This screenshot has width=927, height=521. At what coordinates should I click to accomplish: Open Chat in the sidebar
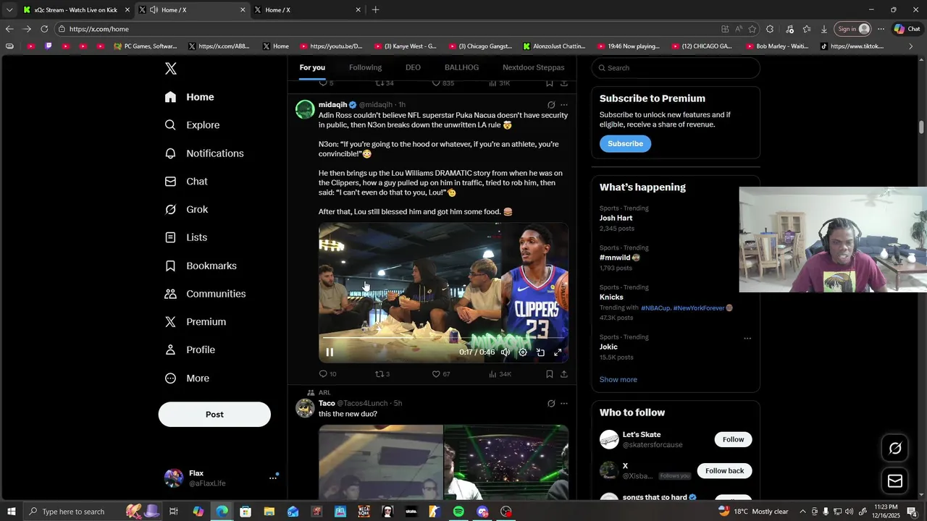pos(186,182)
